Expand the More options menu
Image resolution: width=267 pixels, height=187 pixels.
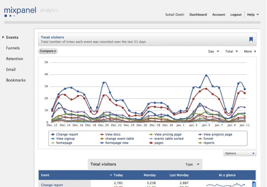click(250, 51)
